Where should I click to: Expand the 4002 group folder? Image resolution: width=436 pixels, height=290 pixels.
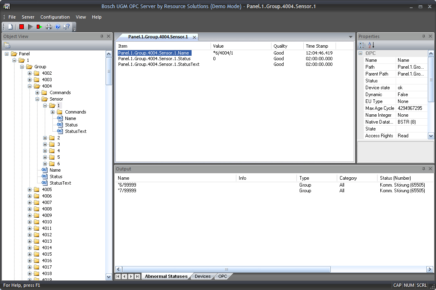click(29, 73)
